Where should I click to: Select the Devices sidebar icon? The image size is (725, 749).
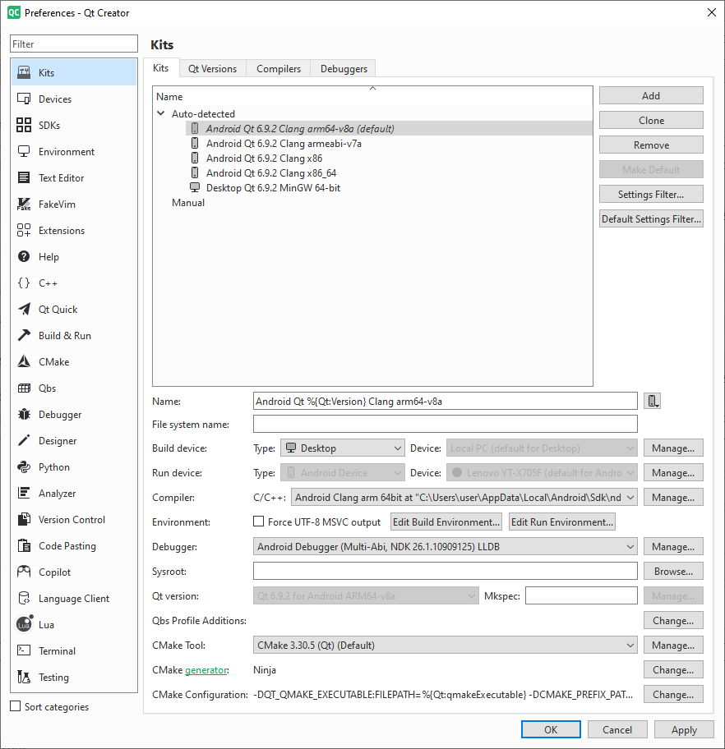tap(24, 99)
